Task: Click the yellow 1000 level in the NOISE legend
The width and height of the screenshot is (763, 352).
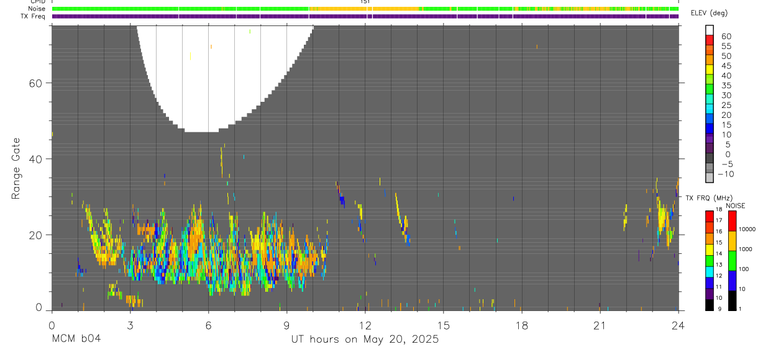Action: [732, 240]
